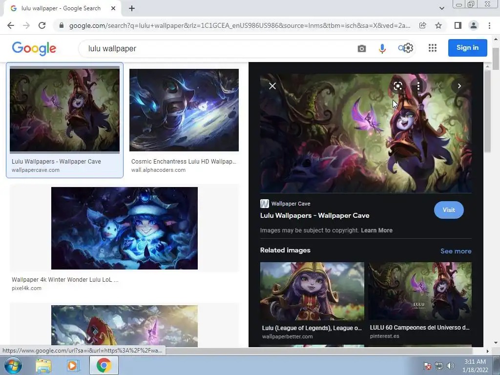
Task: Open a new browser tab
Action: point(132,9)
